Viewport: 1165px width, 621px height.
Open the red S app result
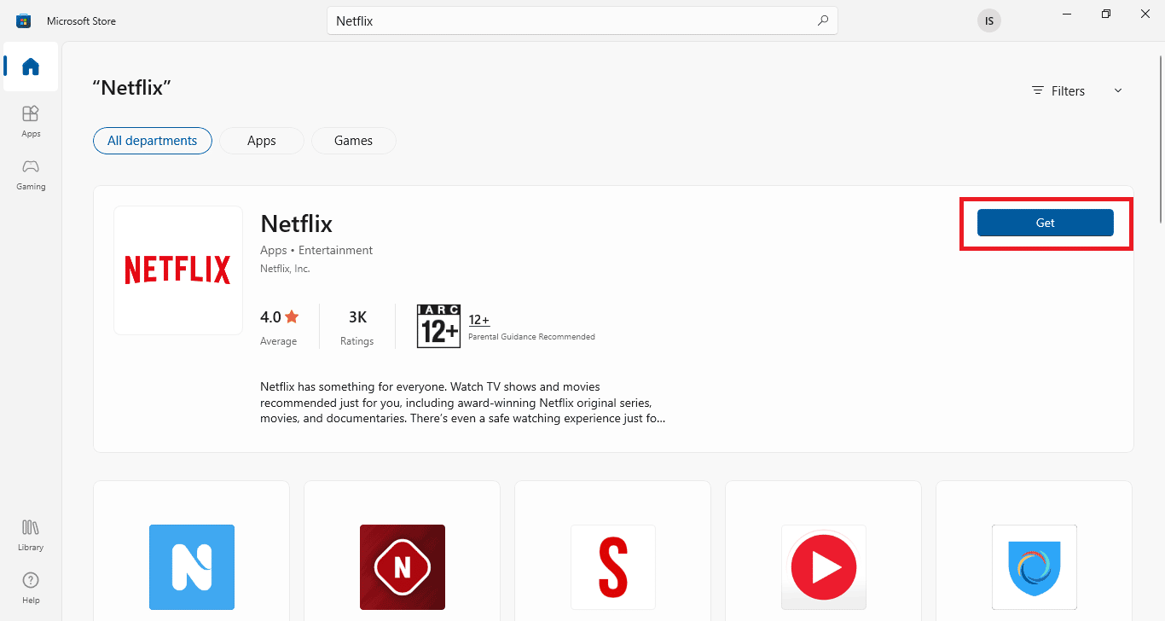613,567
